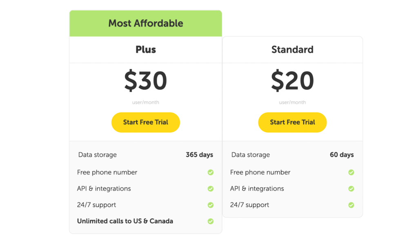This screenshot has height=242, width=418.
Task: Click the 365 days storage value
Action: point(199,155)
